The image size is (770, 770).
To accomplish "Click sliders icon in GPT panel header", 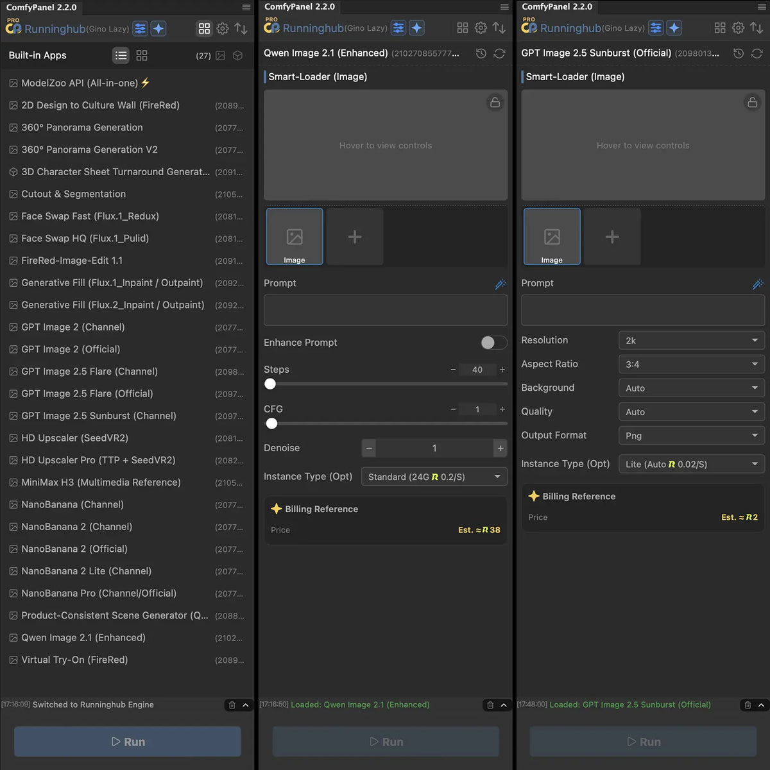I will pyautogui.click(x=656, y=28).
